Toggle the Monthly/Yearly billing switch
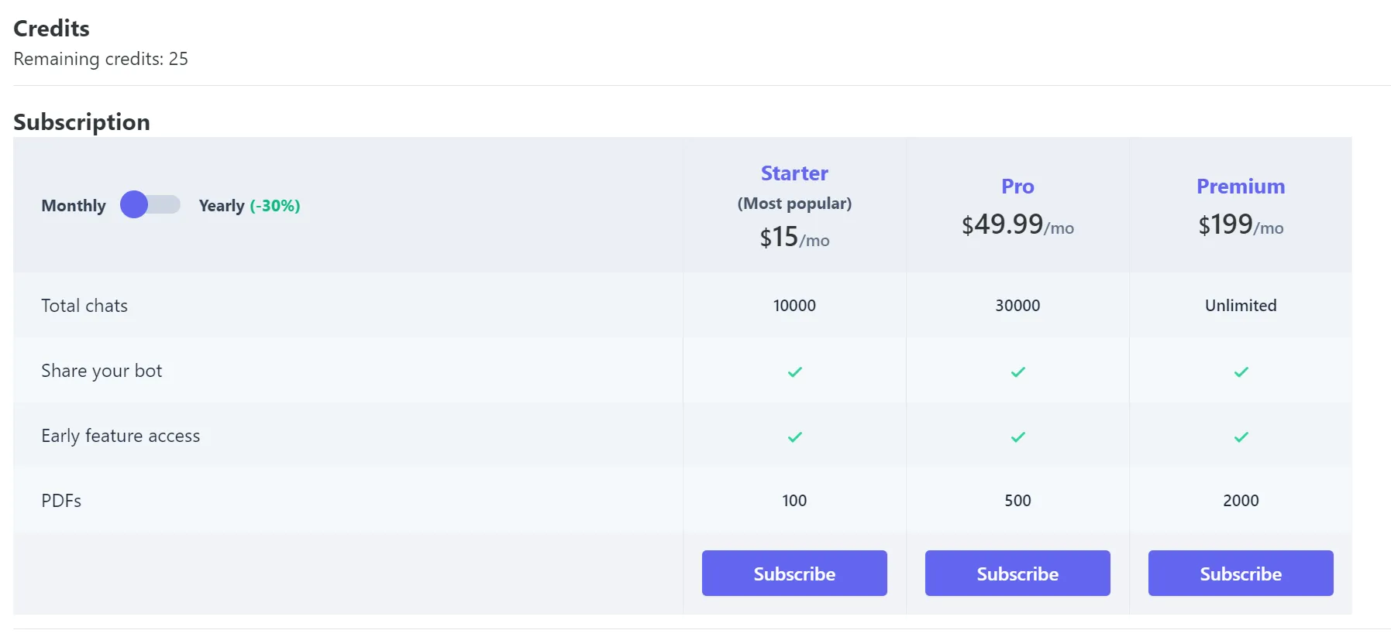 (x=150, y=205)
